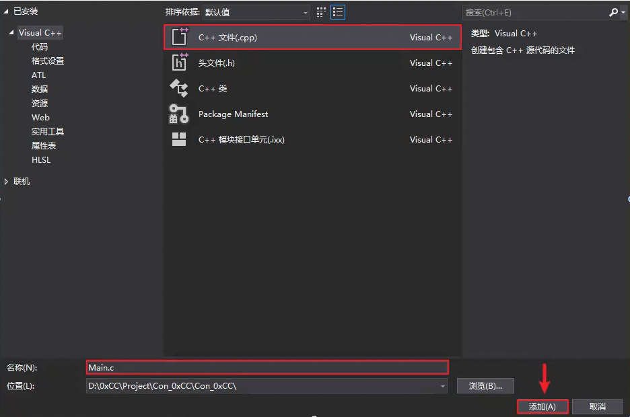Focus the 名称 field containing Main.c

267,367
